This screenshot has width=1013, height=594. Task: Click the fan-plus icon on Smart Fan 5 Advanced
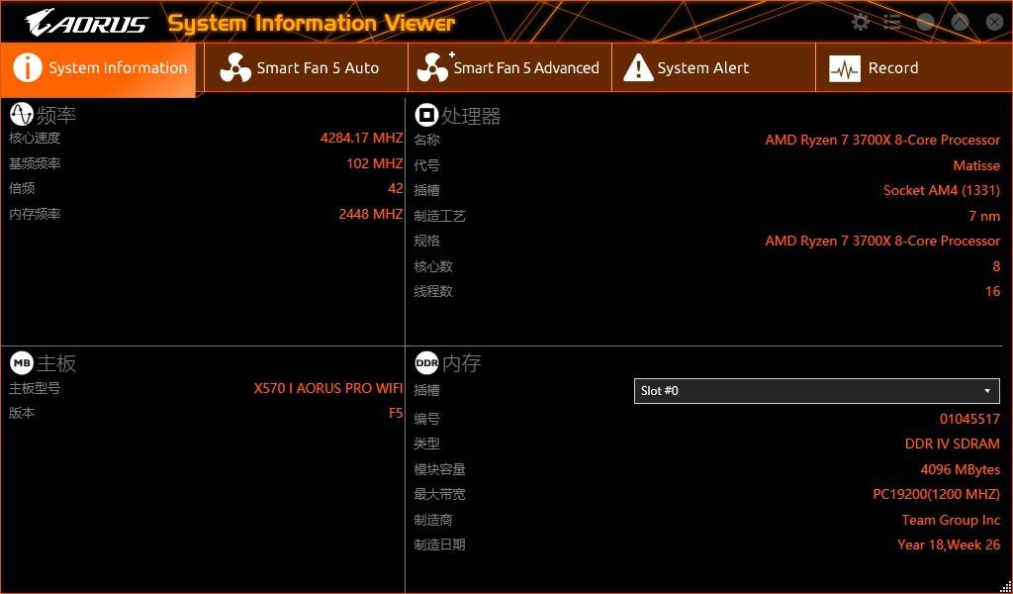click(x=433, y=67)
